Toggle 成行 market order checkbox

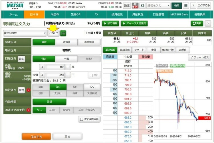pyautogui.click(x=91, y=75)
